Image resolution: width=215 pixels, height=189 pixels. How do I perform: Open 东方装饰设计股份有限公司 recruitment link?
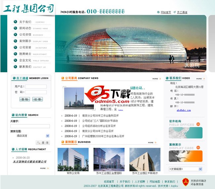(30, 161)
